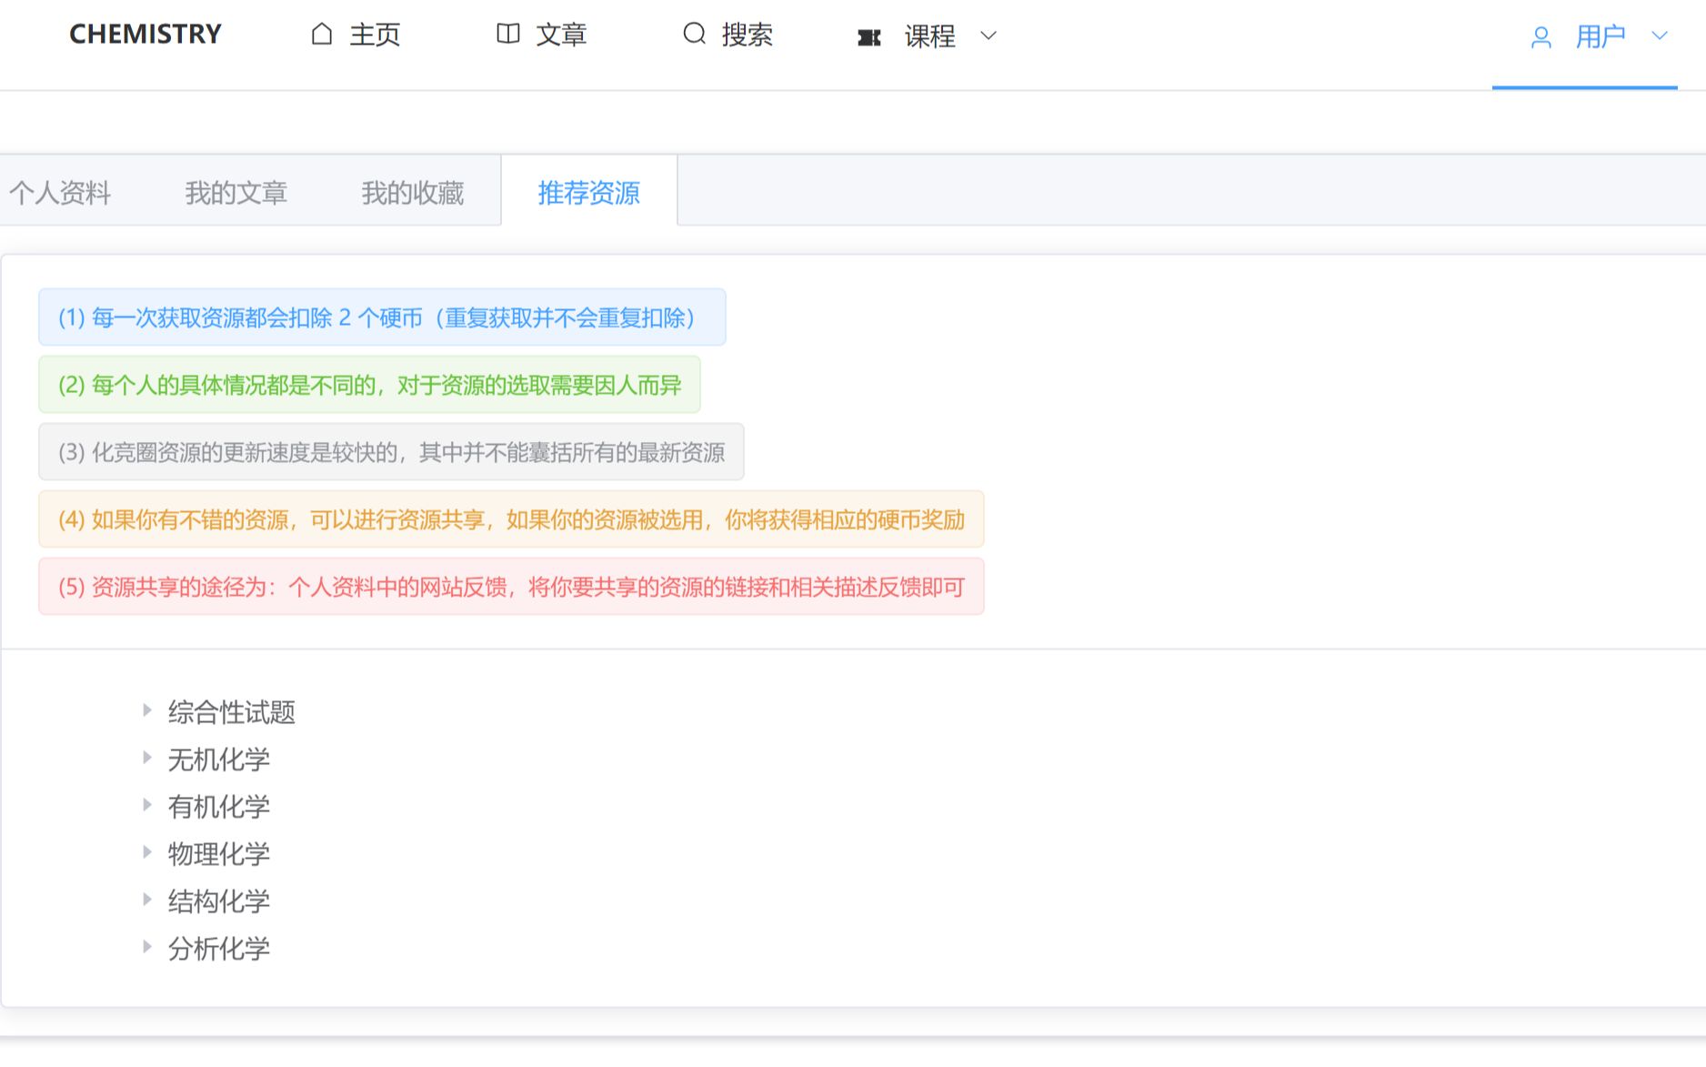Click the CHEMISTRY site logo
1706x1067 pixels.
click(146, 35)
